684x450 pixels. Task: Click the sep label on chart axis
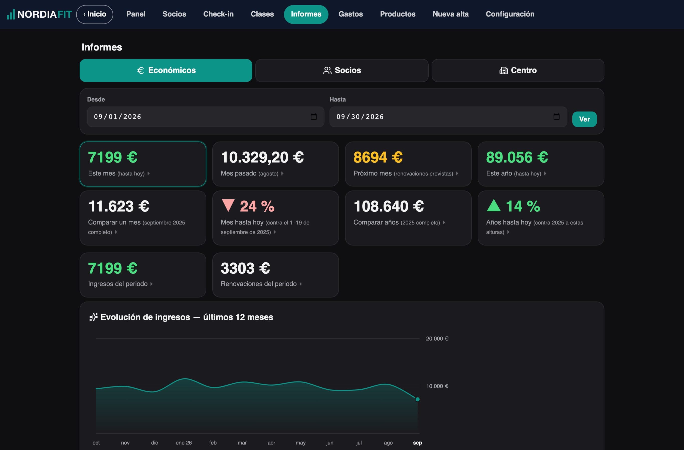pos(417,442)
